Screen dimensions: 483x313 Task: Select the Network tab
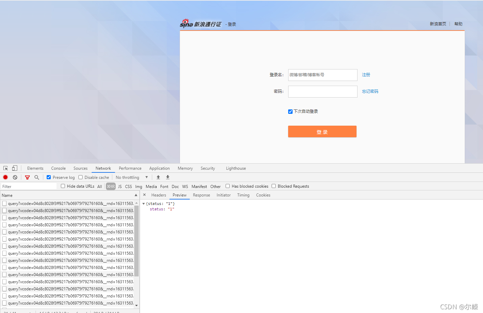click(x=103, y=168)
